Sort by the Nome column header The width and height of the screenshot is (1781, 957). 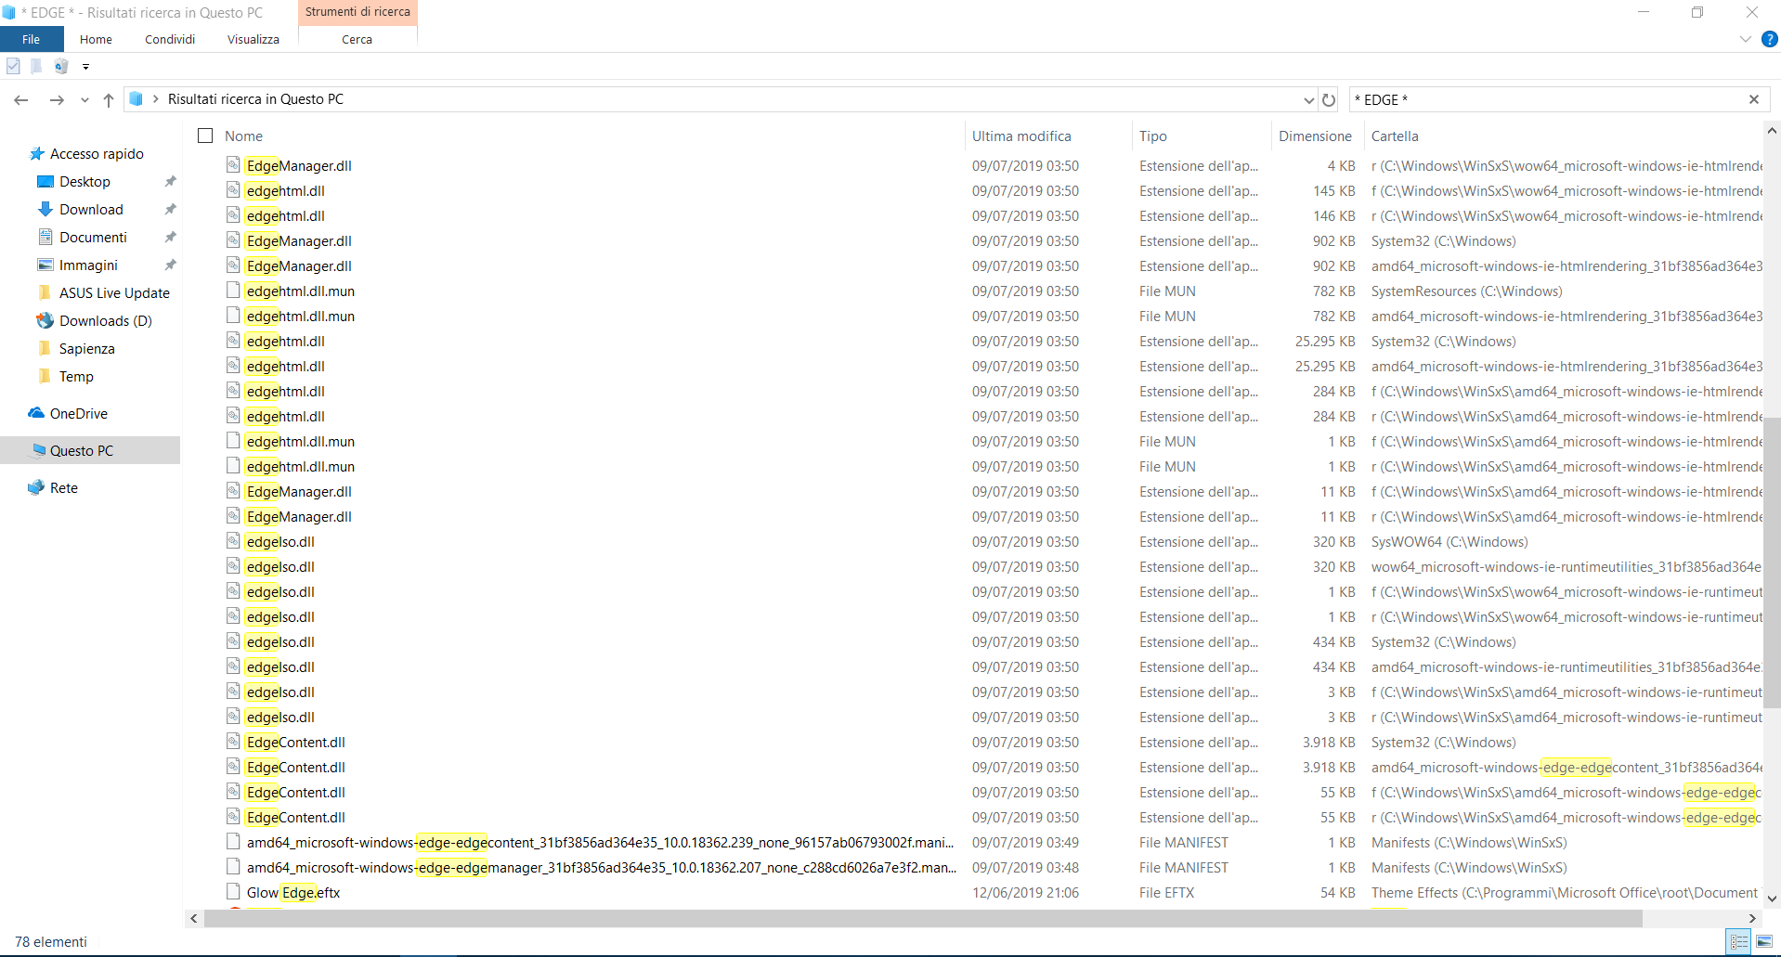point(243,136)
